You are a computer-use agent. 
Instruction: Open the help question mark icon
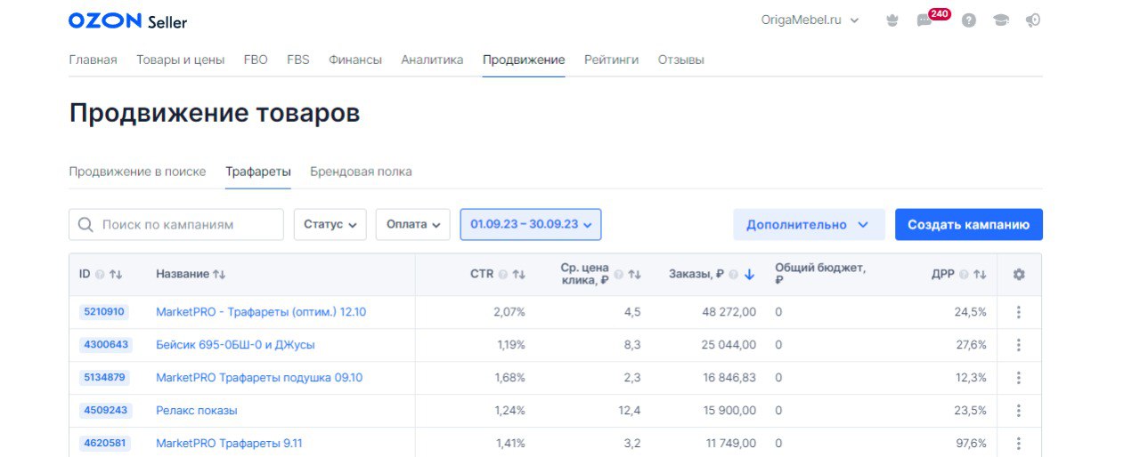pyautogui.click(x=969, y=20)
